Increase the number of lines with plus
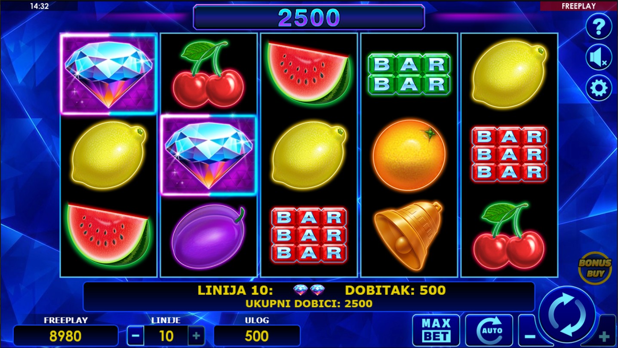 pyautogui.click(x=196, y=336)
